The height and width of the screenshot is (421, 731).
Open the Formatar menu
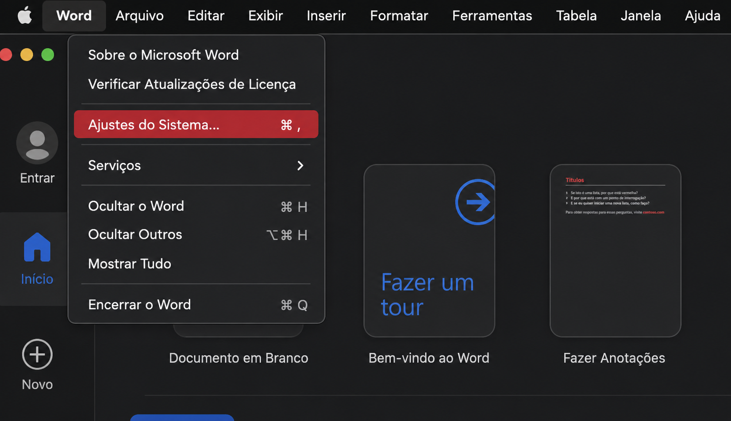click(399, 16)
